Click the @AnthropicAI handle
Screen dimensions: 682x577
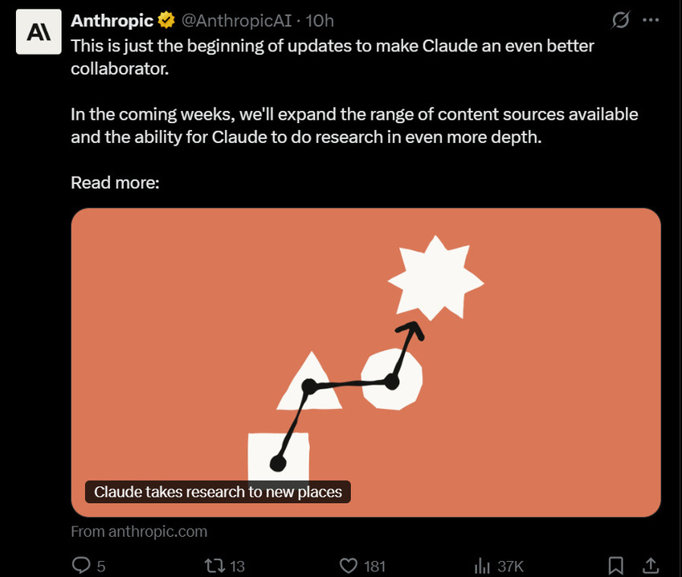pyautogui.click(x=231, y=20)
